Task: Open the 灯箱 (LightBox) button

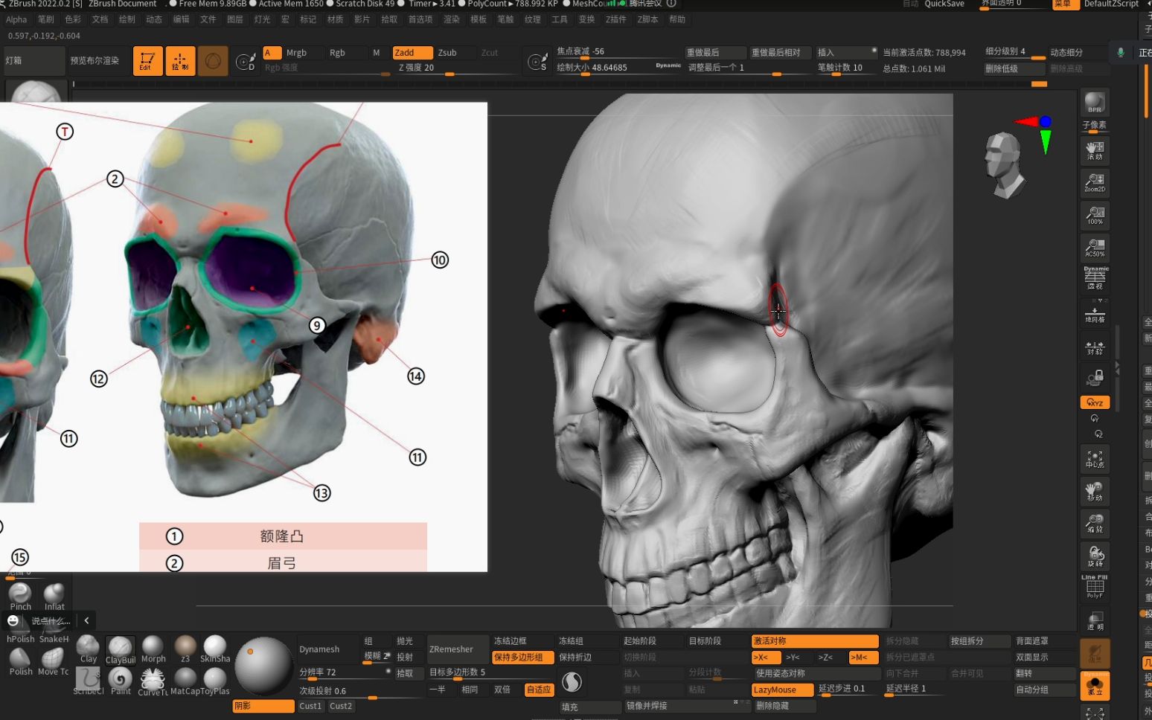Action: 34,61
